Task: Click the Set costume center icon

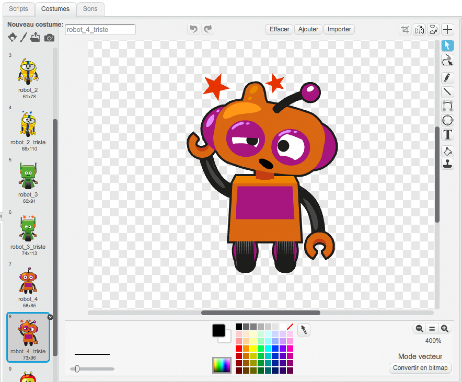Action: point(447,30)
